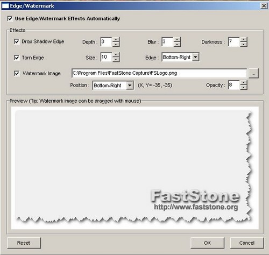This screenshot has width=269, height=255.
Task: Click the Reset button
Action: pyautogui.click(x=24, y=243)
